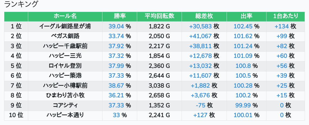Open the コアシティ hall entry
This screenshot has width=309, height=125.
coord(65,105)
